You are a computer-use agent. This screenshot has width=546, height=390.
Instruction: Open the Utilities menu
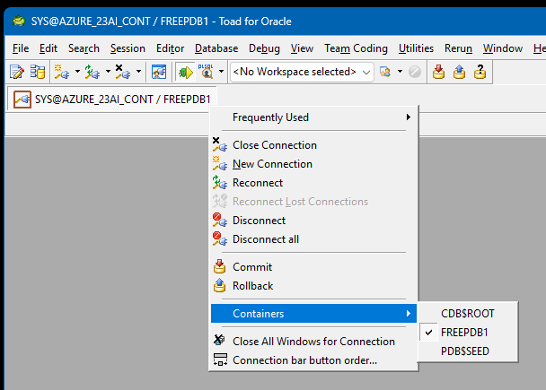coord(416,48)
